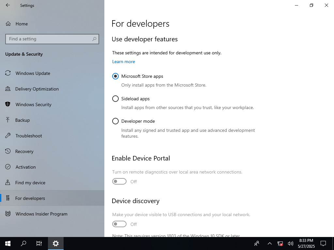Open Find my device page
Viewport: 334px width, 250px height.
coord(52,183)
